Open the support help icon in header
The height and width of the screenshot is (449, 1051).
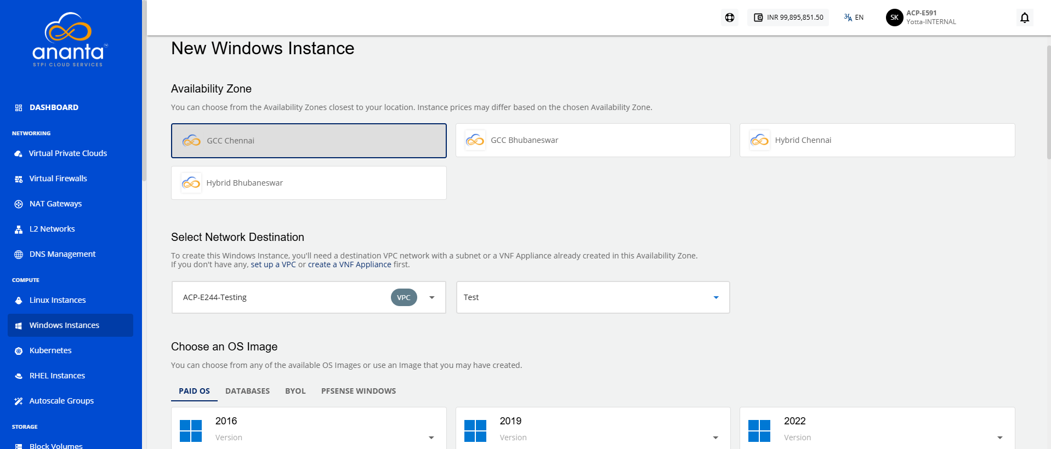coord(730,18)
